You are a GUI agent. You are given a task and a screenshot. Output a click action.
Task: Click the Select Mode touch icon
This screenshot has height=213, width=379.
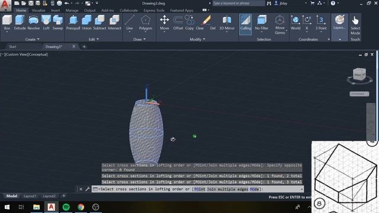pyautogui.click(x=355, y=25)
